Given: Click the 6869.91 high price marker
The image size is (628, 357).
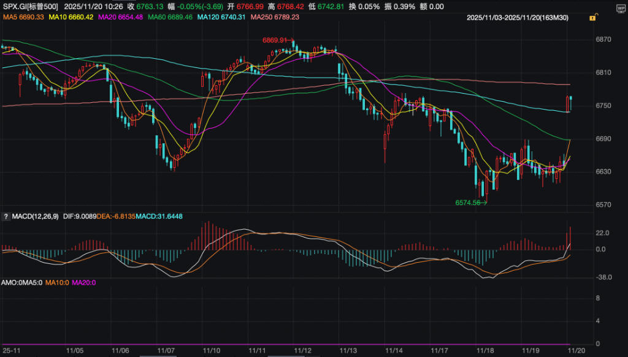Looking at the screenshot, I should point(275,40).
